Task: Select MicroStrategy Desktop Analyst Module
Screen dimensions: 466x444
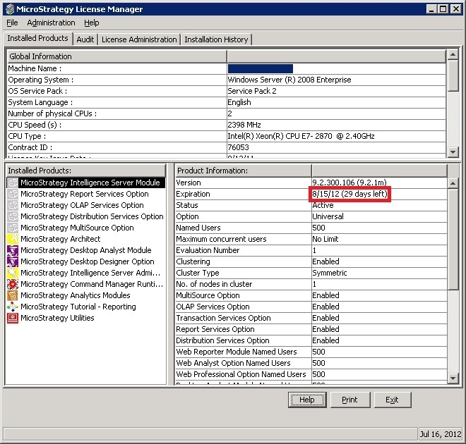Action: [86, 250]
